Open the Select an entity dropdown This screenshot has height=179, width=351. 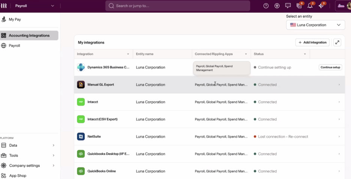tap(315, 25)
